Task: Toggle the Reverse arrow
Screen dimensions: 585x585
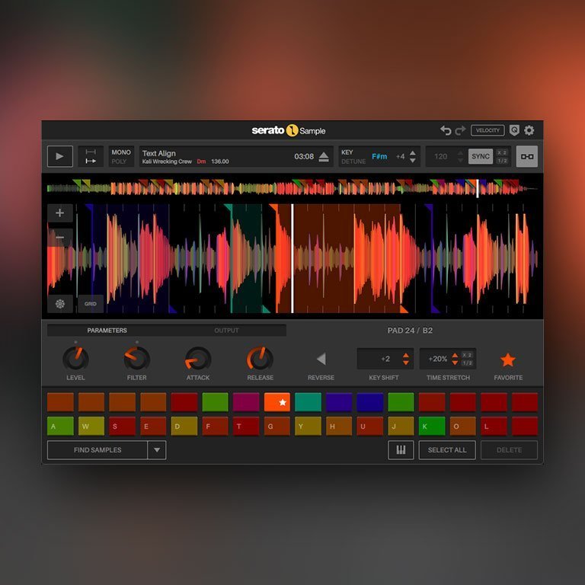Action: 321,359
